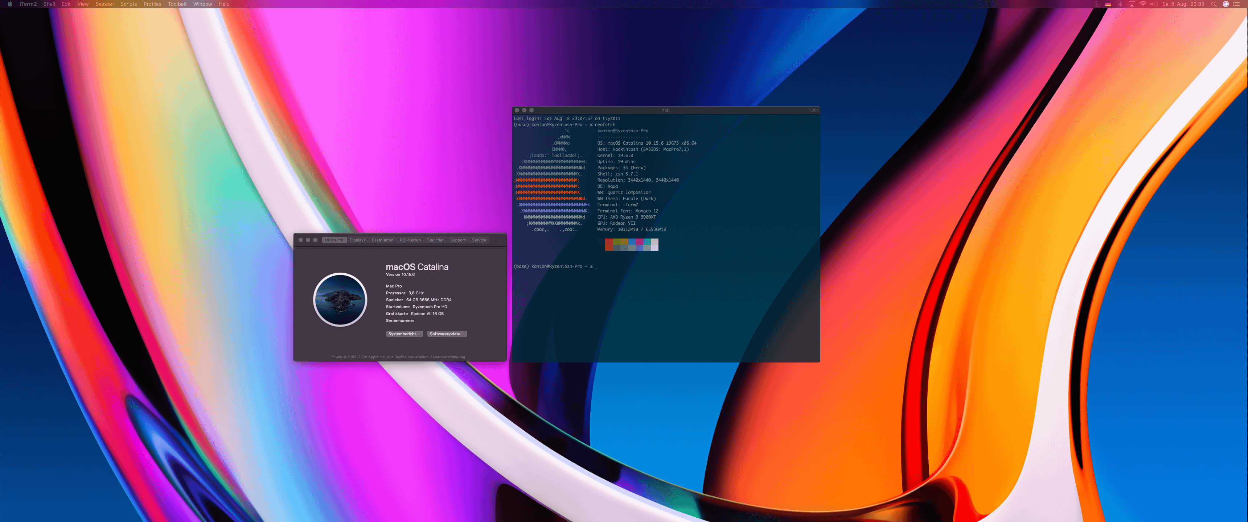The image size is (1248, 522).
Task: Minimize the About This Mac window
Action: click(x=308, y=240)
